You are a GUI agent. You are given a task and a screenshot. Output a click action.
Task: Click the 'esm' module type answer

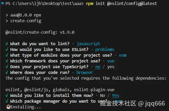coord(123,55)
